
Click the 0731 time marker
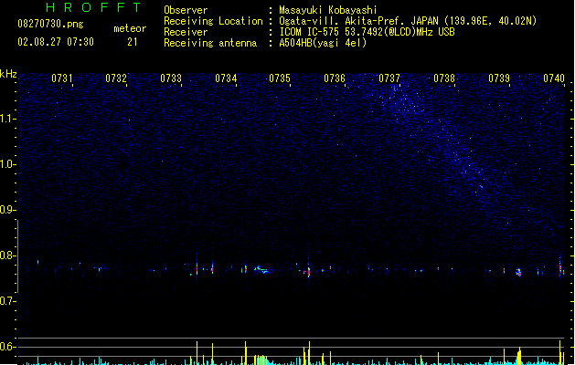pyautogui.click(x=62, y=78)
